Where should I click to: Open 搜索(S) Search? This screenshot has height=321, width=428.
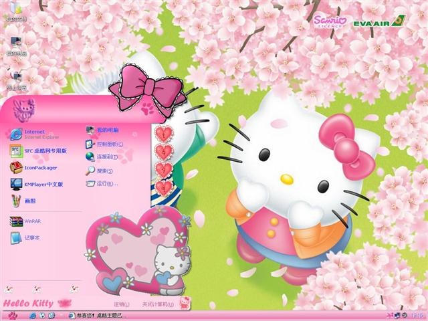click(99, 171)
